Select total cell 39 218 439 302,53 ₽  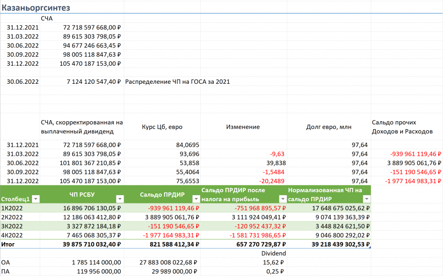(341, 244)
